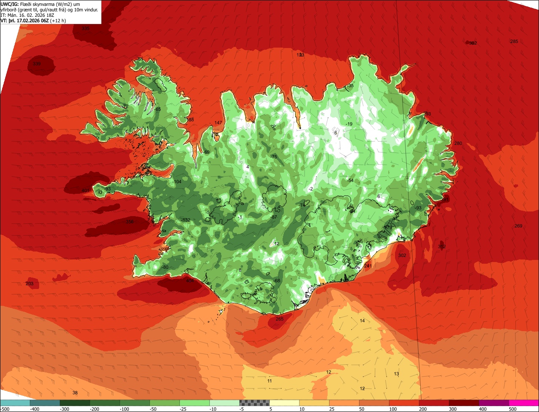Pick the light green -25 to -10 swatch
539x412 pixels.
click(x=195, y=403)
